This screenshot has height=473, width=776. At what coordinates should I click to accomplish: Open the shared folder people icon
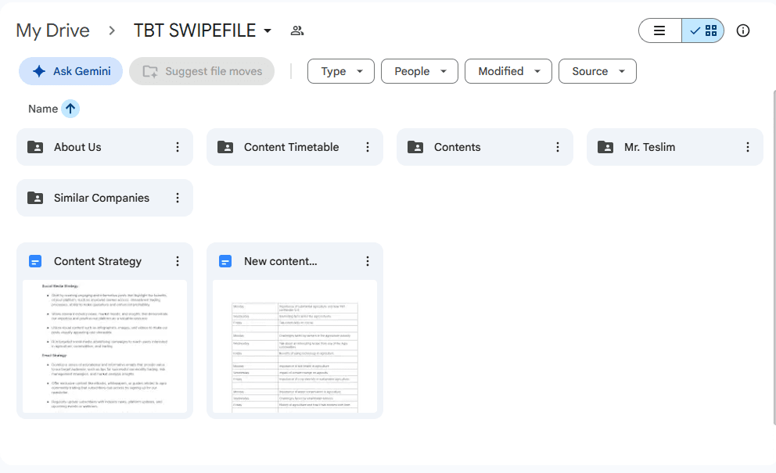(297, 30)
